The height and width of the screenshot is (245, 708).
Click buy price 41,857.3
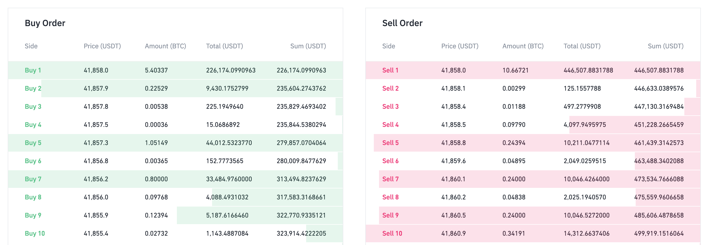(x=96, y=143)
